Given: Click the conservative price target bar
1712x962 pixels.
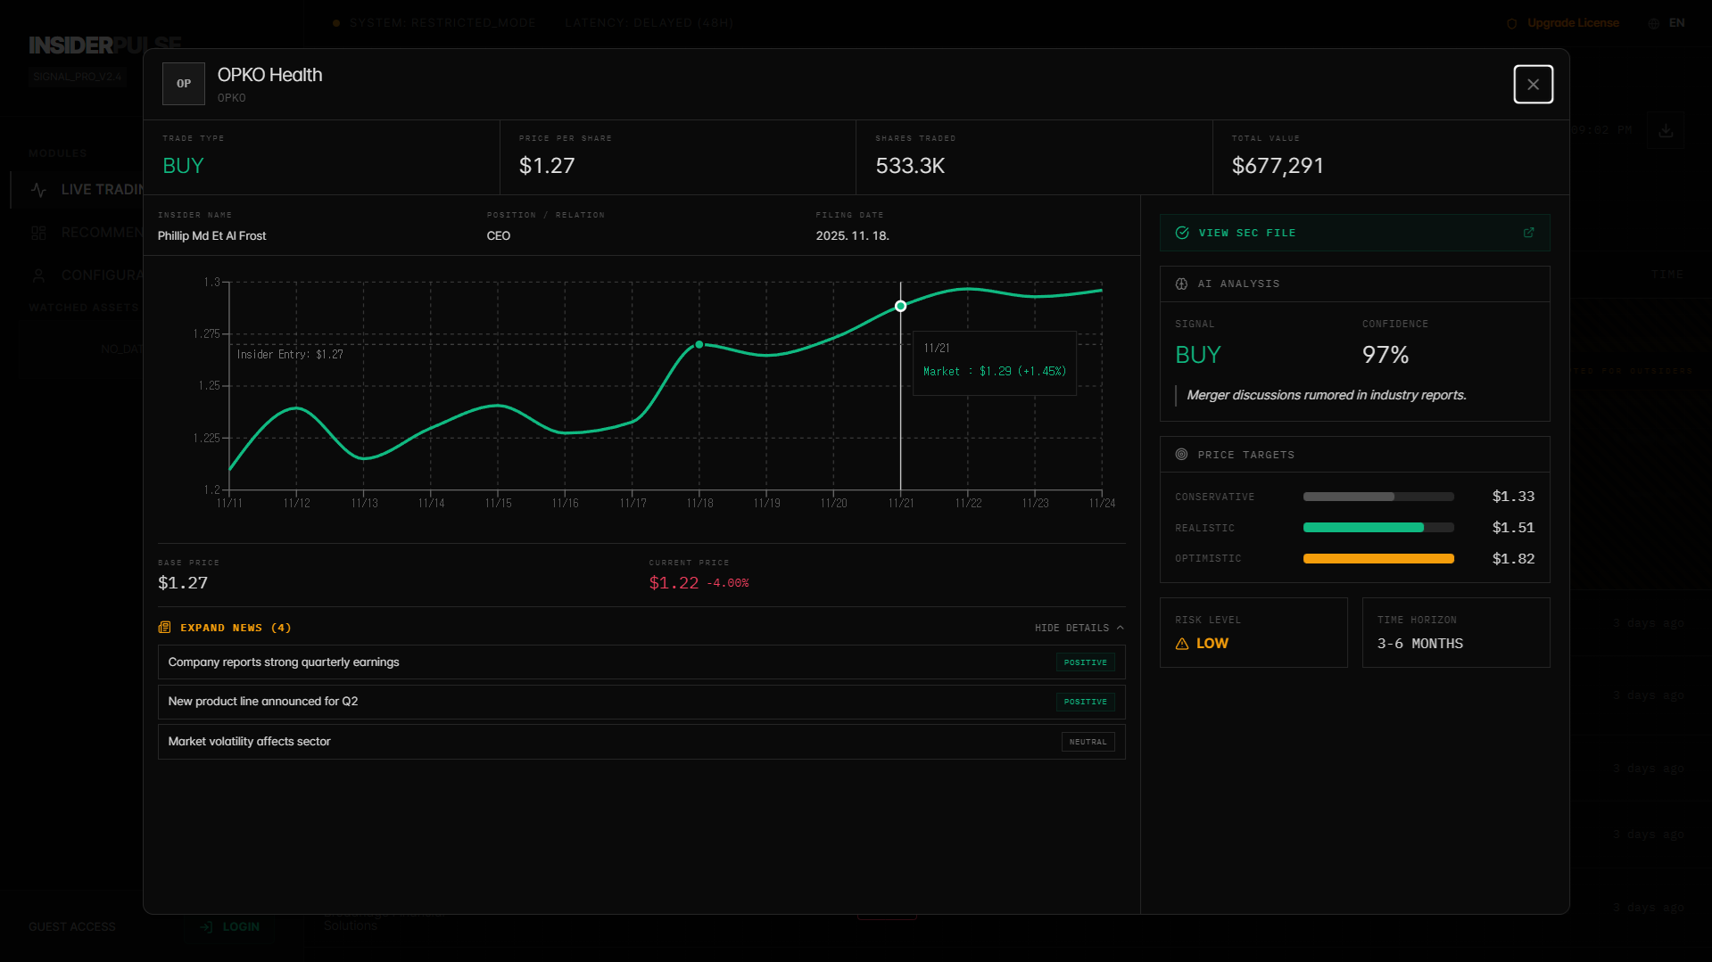Looking at the screenshot, I should point(1378,497).
